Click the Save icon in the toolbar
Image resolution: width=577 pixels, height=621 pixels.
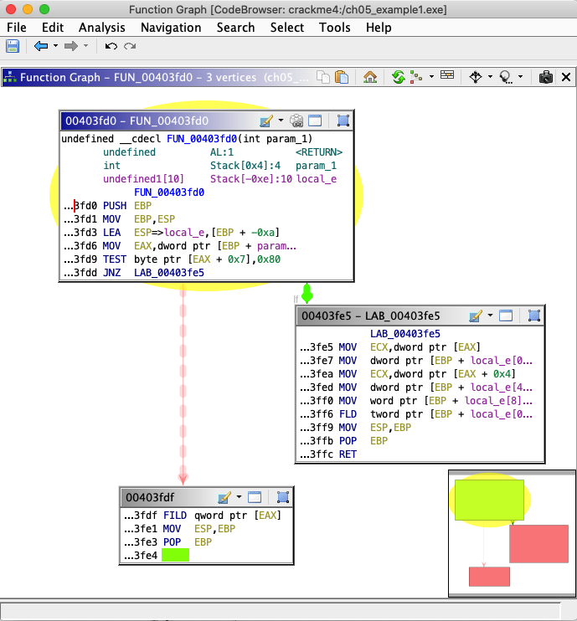[x=14, y=46]
